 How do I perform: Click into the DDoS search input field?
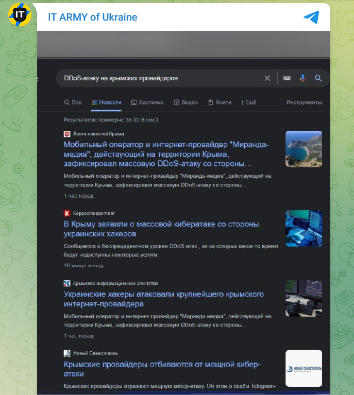160,78
